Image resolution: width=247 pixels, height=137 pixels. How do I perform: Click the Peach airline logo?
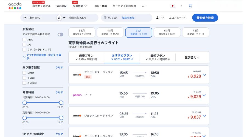pos(77,95)
